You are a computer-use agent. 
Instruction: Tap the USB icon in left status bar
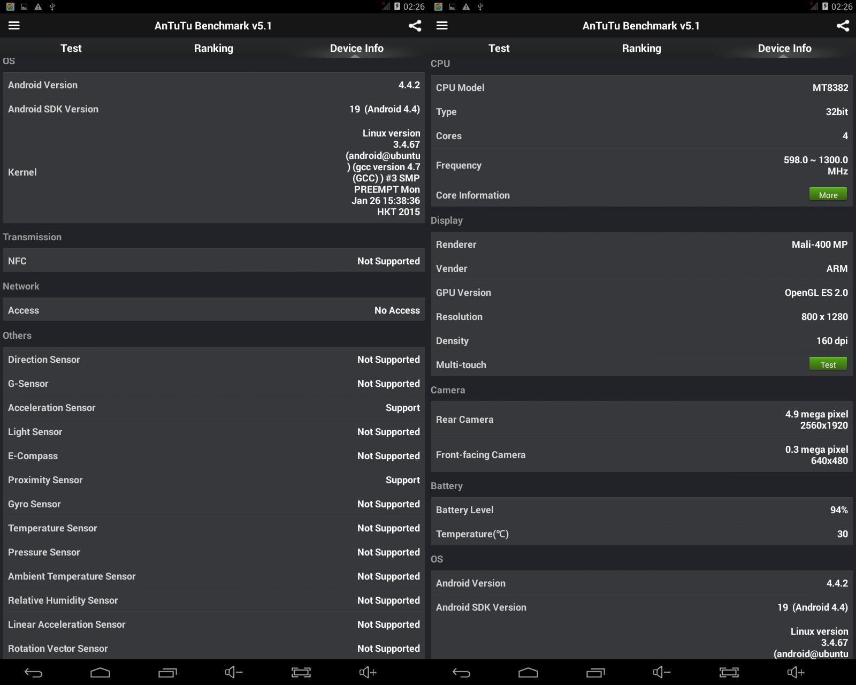tap(52, 6)
